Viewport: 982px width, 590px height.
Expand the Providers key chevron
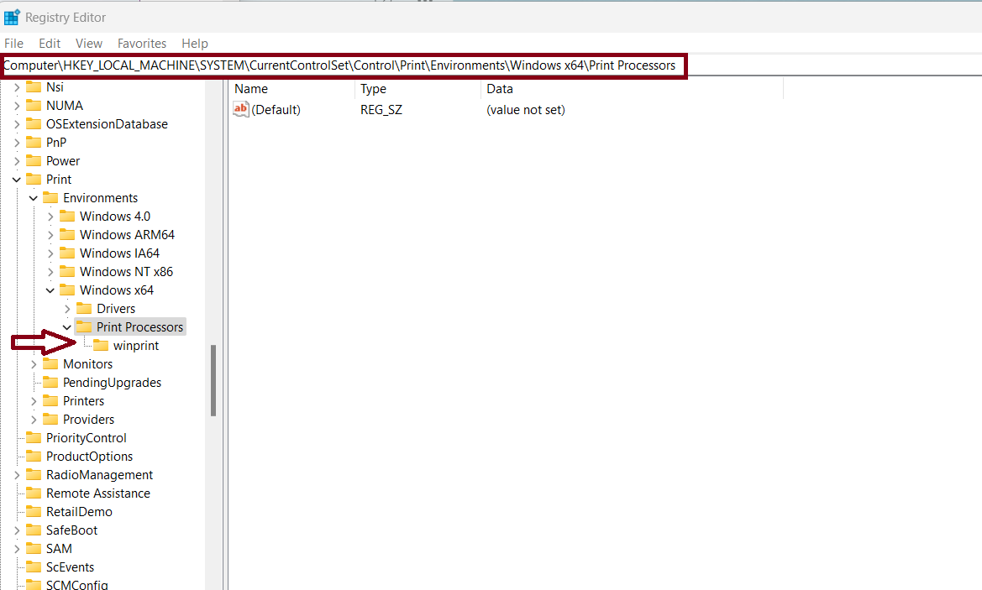[34, 420]
